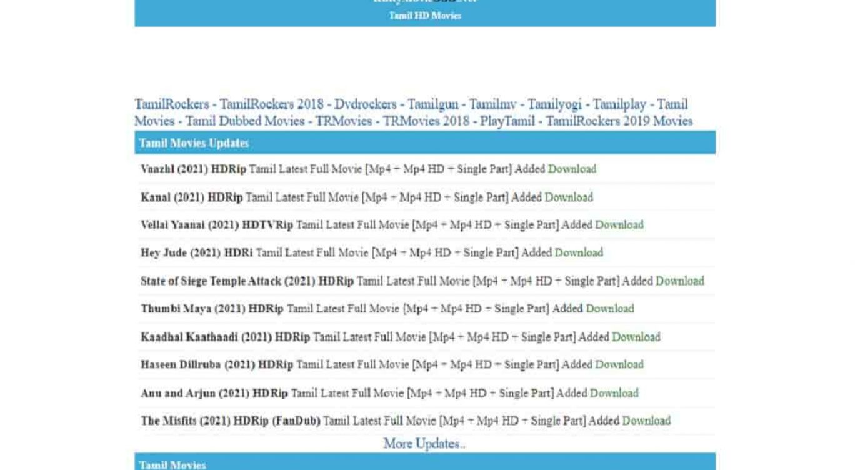Viewport: 865px width, 470px height.
Task: Click Download for Hey Jude (2021)
Action: point(579,253)
